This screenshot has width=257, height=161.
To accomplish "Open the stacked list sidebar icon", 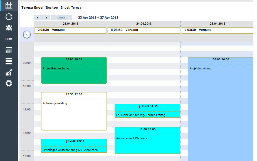I will coord(9,61).
